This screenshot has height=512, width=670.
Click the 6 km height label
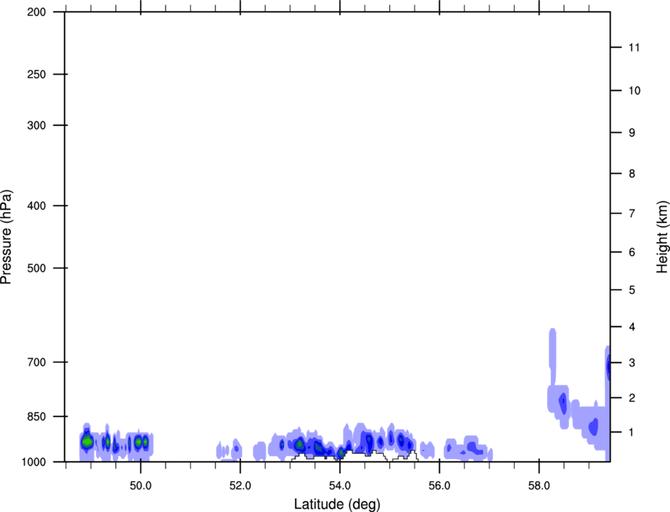tap(632, 252)
